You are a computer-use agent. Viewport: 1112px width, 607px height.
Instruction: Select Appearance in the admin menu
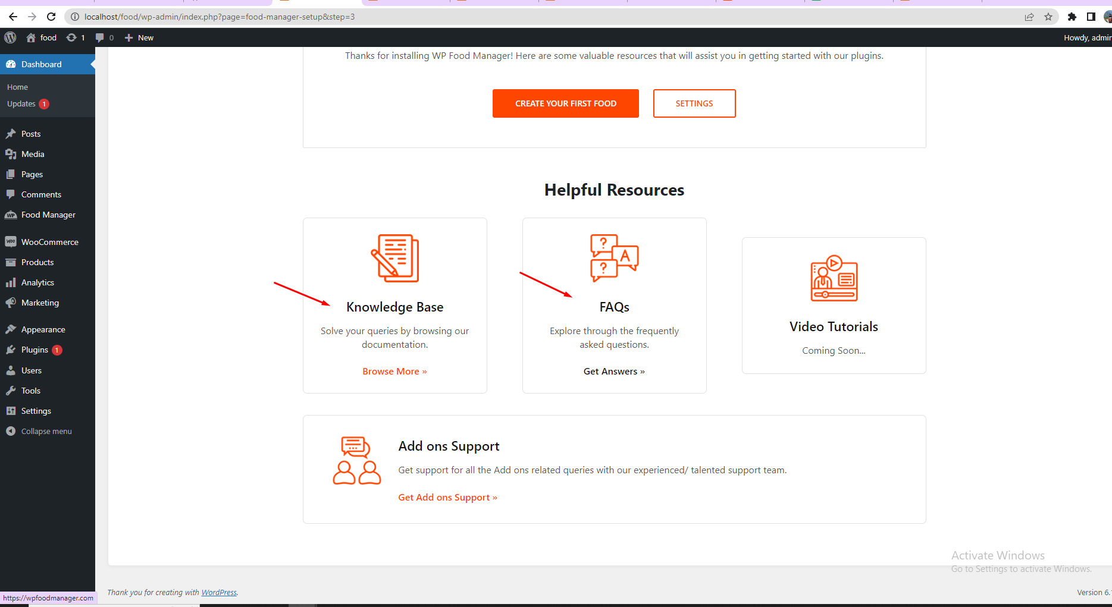(48, 329)
